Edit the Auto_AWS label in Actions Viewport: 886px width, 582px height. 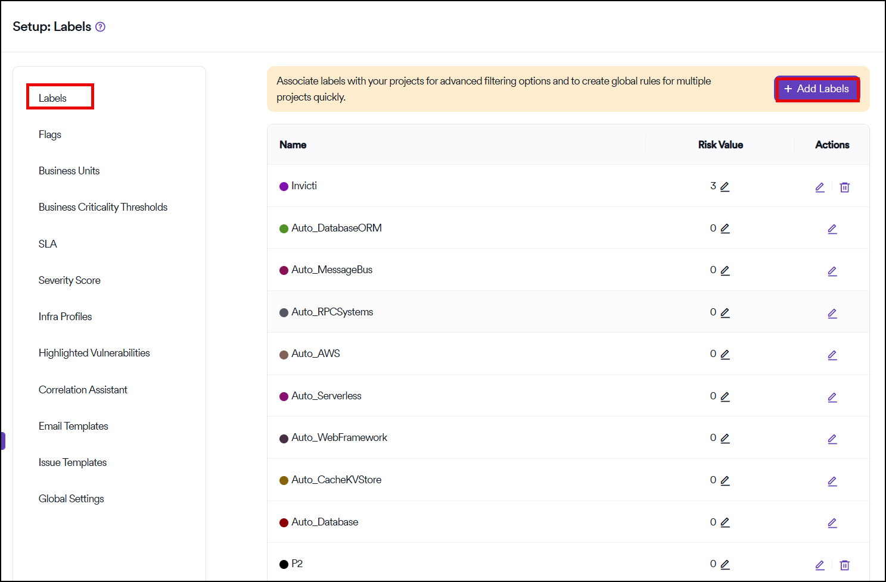[832, 355]
